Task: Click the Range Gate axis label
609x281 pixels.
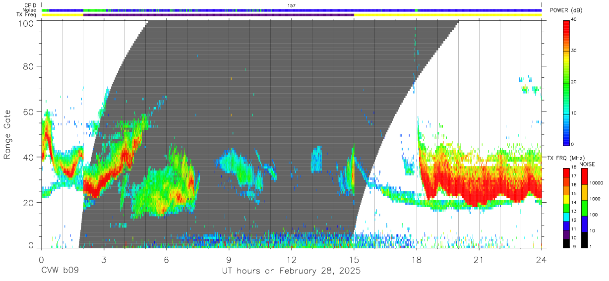Action: [x=8, y=135]
